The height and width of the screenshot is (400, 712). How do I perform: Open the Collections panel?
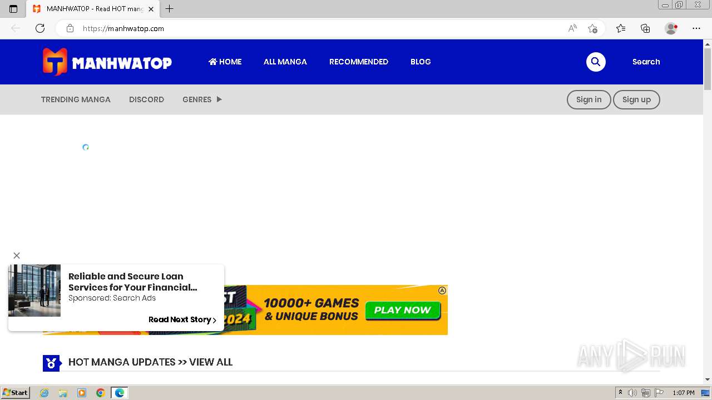coord(645,28)
